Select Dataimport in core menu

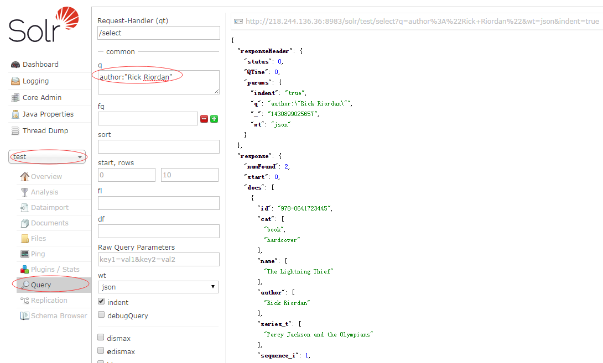coord(49,208)
